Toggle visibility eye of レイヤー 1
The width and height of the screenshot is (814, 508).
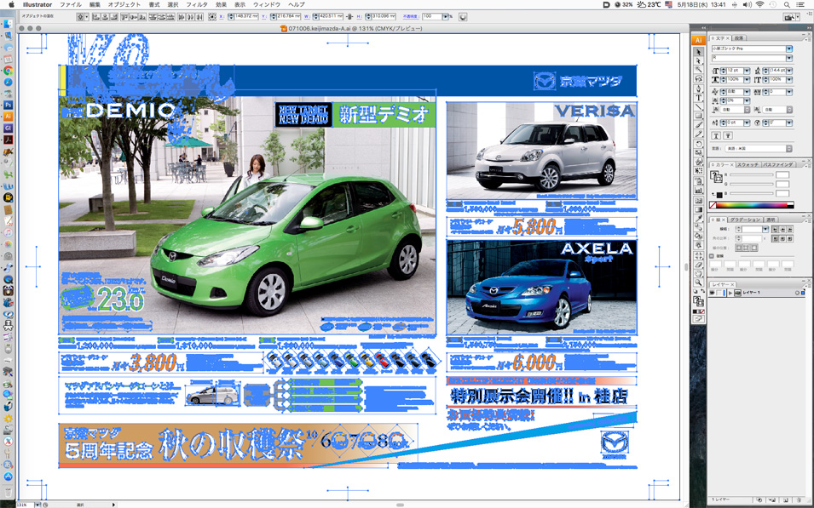pos(713,293)
